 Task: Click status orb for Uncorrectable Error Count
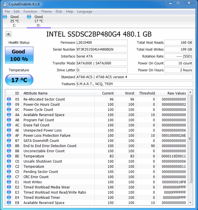coord(9,151)
